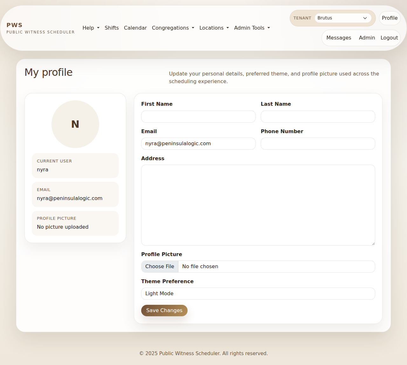Viewport: 407px width, 365px height.
Task: Click the PWS logo
Action: (x=40, y=28)
